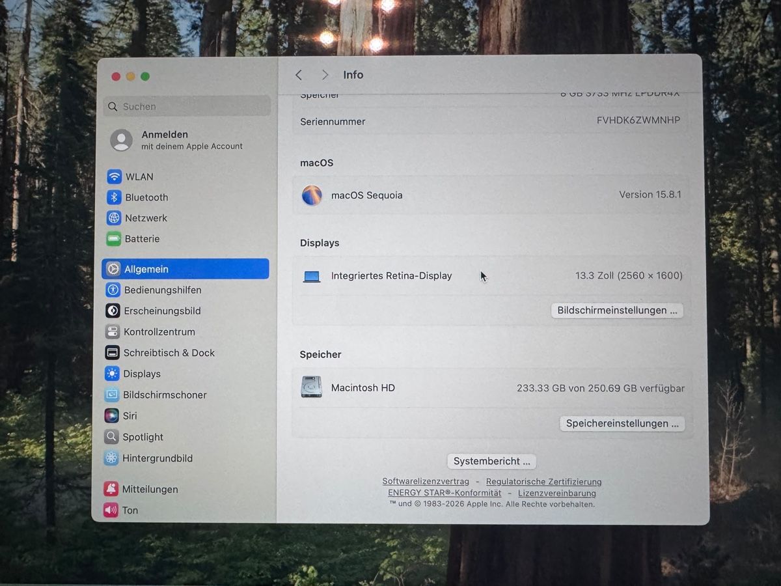Click the Seriennummer label
Screen dimensions: 781x586
[333, 122]
